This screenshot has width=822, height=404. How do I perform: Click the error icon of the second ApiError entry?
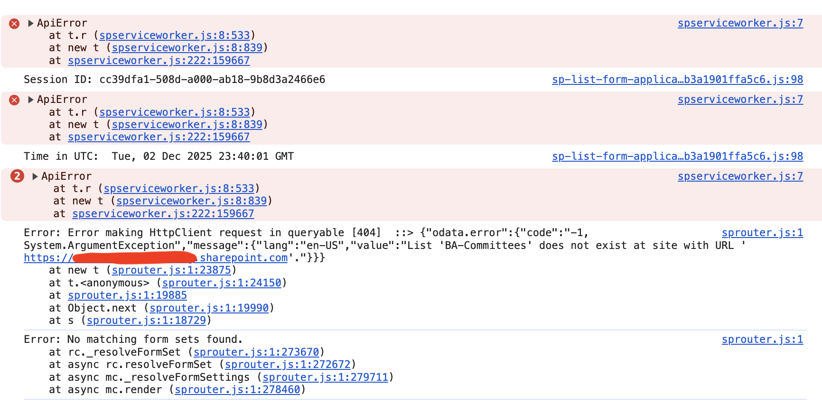click(x=15, y=100)
